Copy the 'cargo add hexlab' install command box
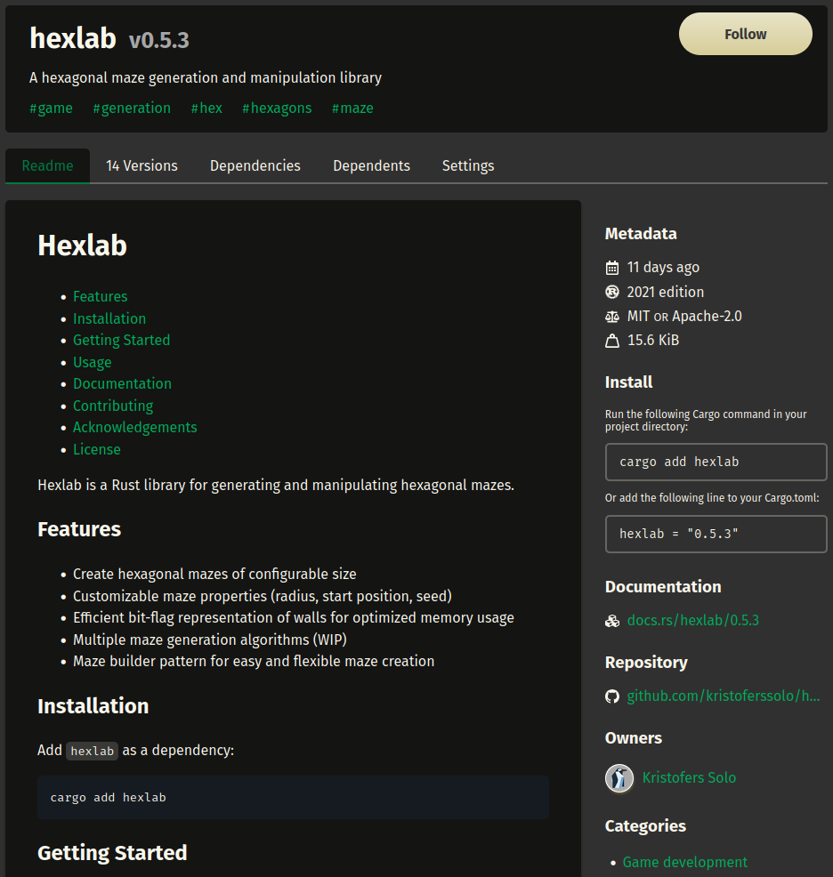Screen dimensions: 833x877 716,463
